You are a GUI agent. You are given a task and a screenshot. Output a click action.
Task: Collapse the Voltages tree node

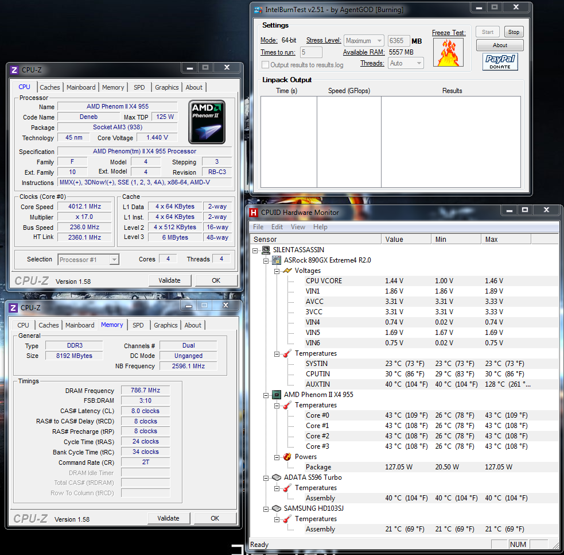(x=277, y=271)
